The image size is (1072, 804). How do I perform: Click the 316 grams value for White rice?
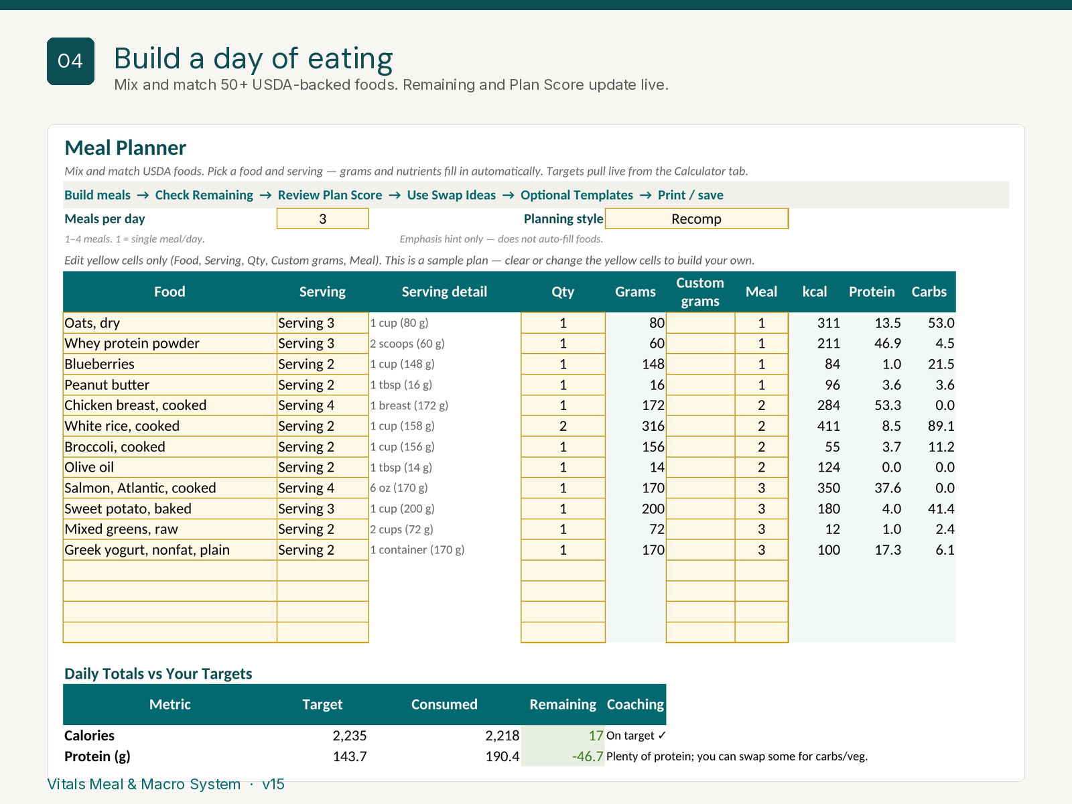pos(653,426)
